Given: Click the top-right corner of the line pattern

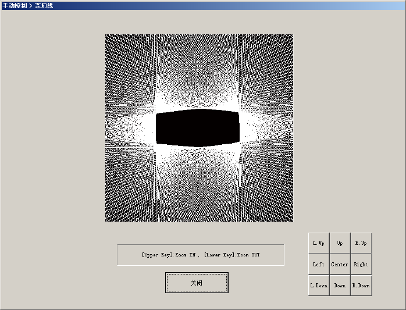Looking at the screenshot, I should [x=291, y=36].
